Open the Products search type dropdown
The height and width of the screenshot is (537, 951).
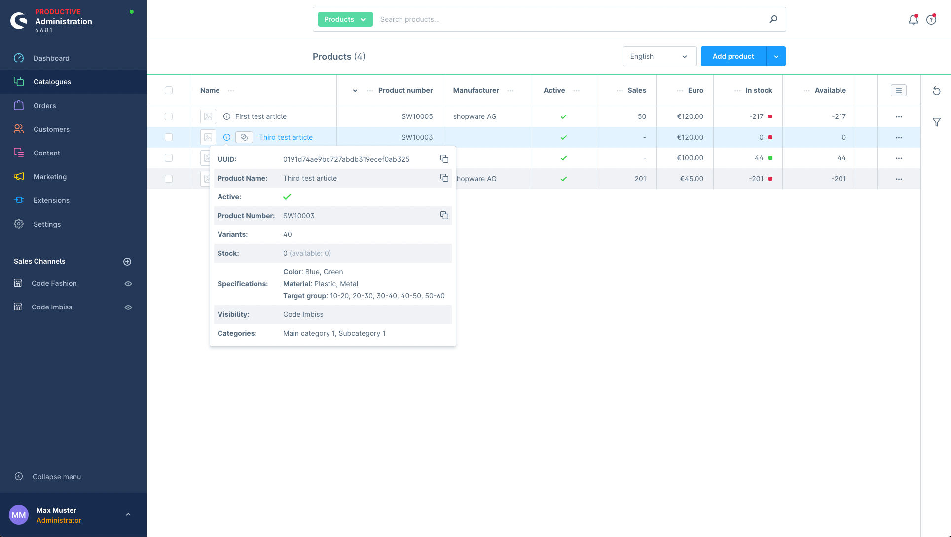(x=345, y=19)
